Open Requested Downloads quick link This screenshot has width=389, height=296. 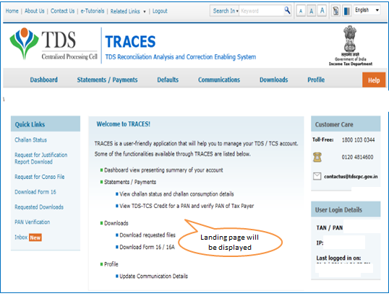39,206
